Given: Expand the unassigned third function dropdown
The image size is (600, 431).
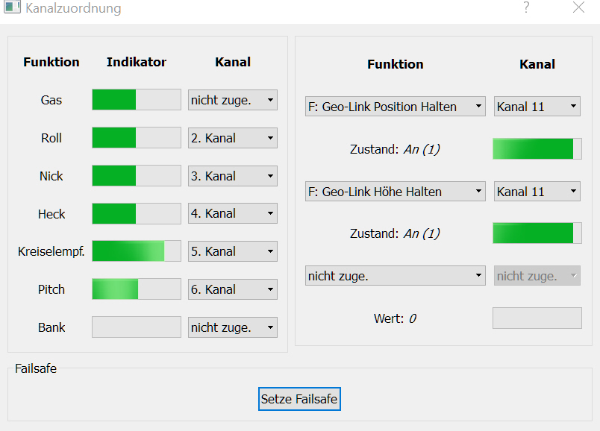Looking at the screenshot, I should coord(395,276).
